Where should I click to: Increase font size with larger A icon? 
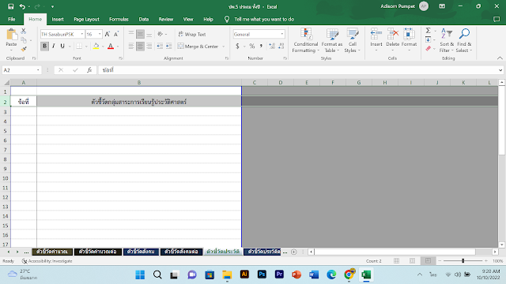tap(108, 34)
